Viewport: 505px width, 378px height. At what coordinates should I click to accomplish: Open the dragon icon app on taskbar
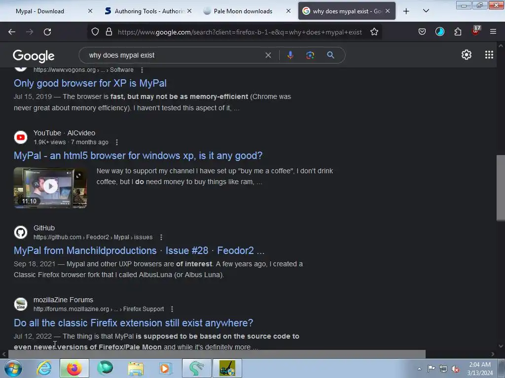pyautogui.click(x=196, y=368)
